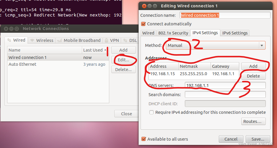Minimize the Editing Wired connection 1 window
277x148 pixels.
(x=150, y=6)
